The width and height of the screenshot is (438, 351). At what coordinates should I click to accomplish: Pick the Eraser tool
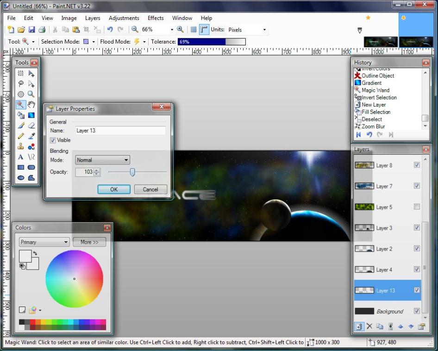pos(31,125)
